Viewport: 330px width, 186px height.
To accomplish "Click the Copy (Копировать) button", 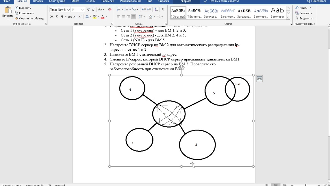I will pos(24,13).
